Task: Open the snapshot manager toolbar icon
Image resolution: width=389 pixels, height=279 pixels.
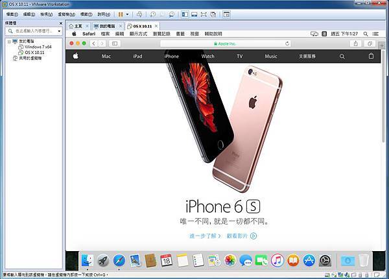Action: pyautogui.click(x=171, y=14)
